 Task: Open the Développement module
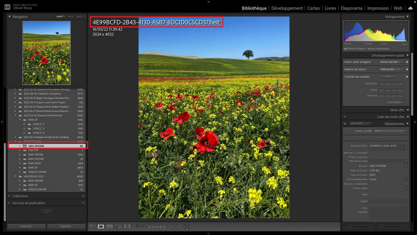pos(287,8)
